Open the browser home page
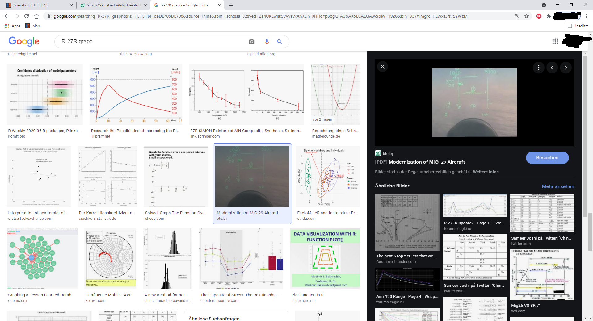593x321 pixels. coord(36,16)
